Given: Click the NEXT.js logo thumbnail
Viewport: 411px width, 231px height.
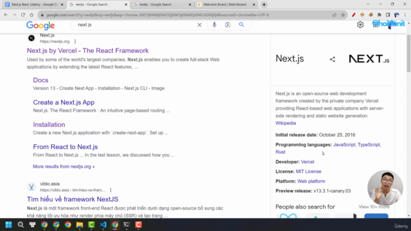Looking at the screenshot, I should (x=369, y=59).
